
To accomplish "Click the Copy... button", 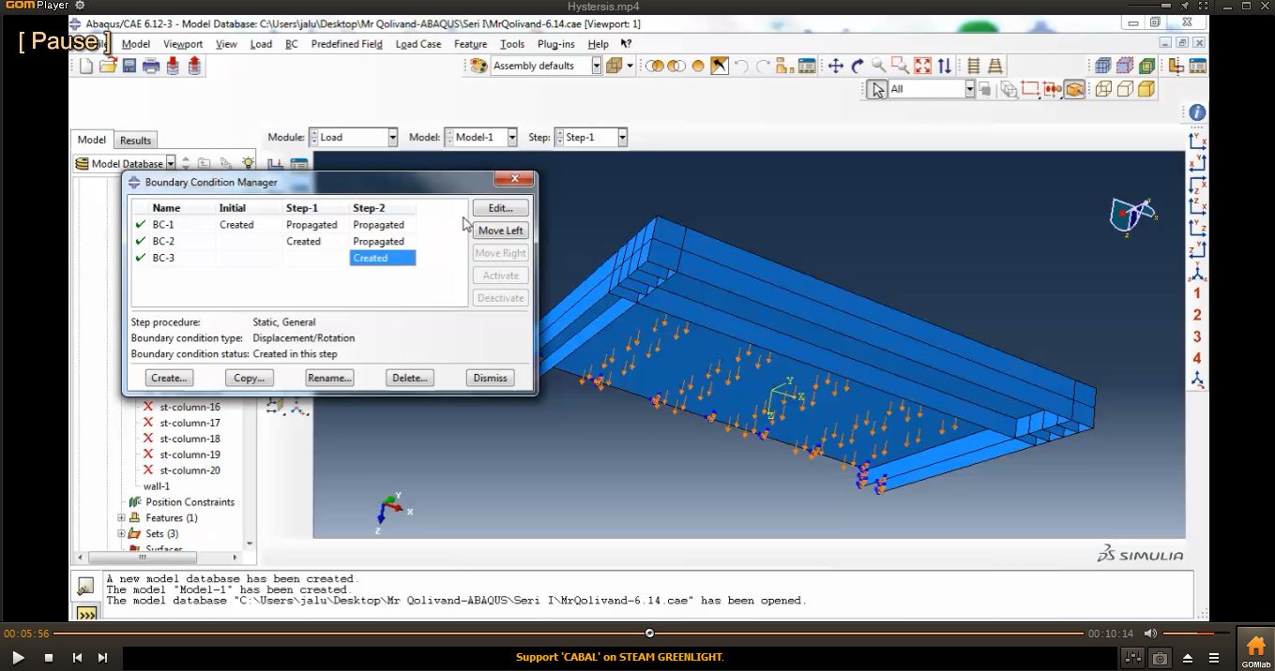I will click(x=249, y=378).
